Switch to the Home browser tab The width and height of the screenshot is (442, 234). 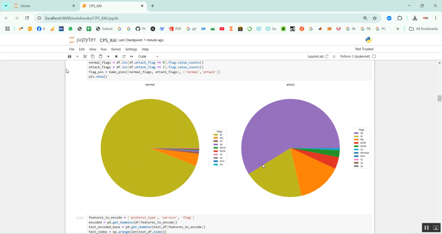pos(44,6)
